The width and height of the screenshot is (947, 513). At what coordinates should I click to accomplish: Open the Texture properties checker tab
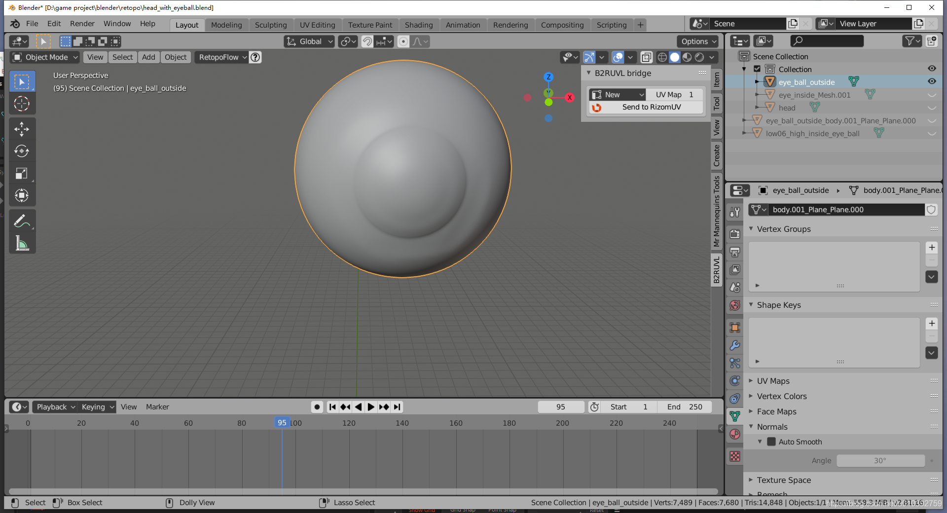click(735, 456)
